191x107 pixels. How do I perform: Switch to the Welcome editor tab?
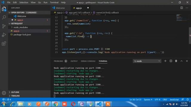[61, 8]
